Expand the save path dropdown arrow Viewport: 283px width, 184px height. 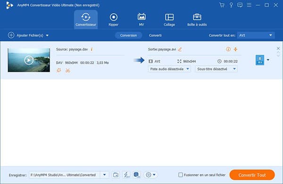(104, 175)
